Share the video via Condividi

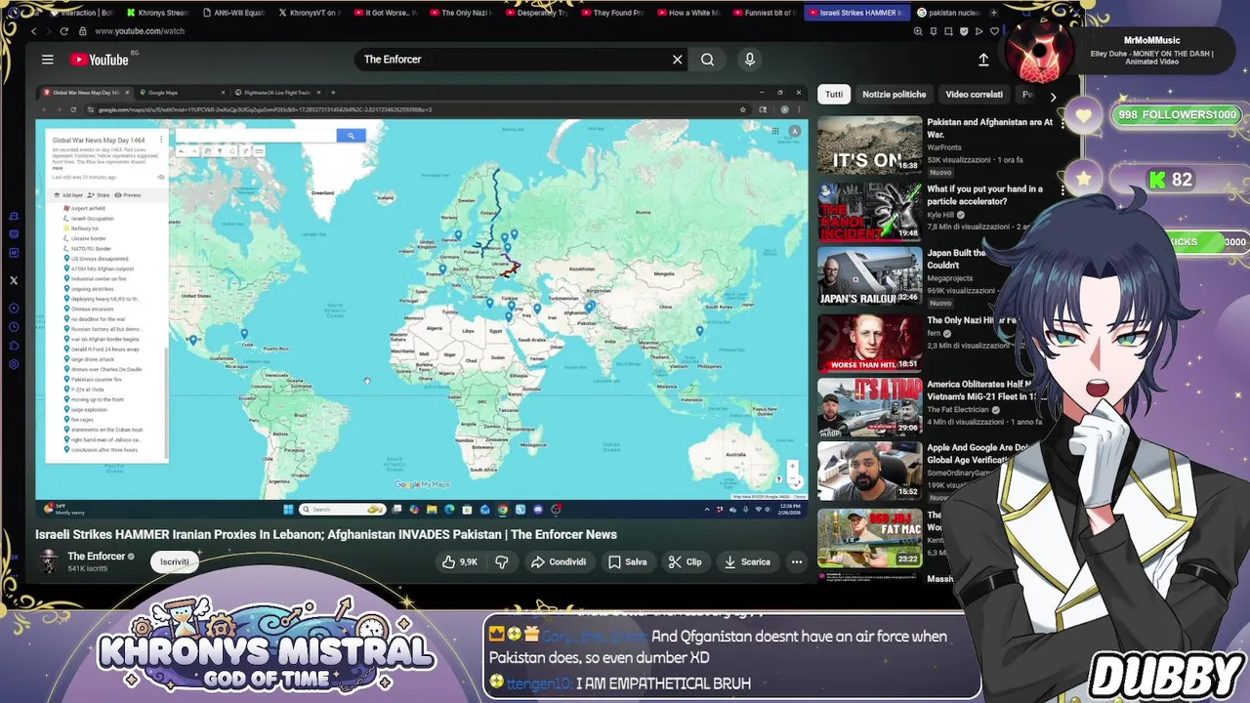pyautogui.click(x=559, y=562)
